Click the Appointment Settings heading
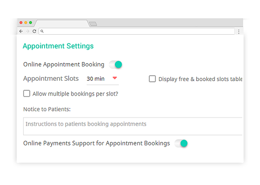260x185 pixels. click(58, 46)
